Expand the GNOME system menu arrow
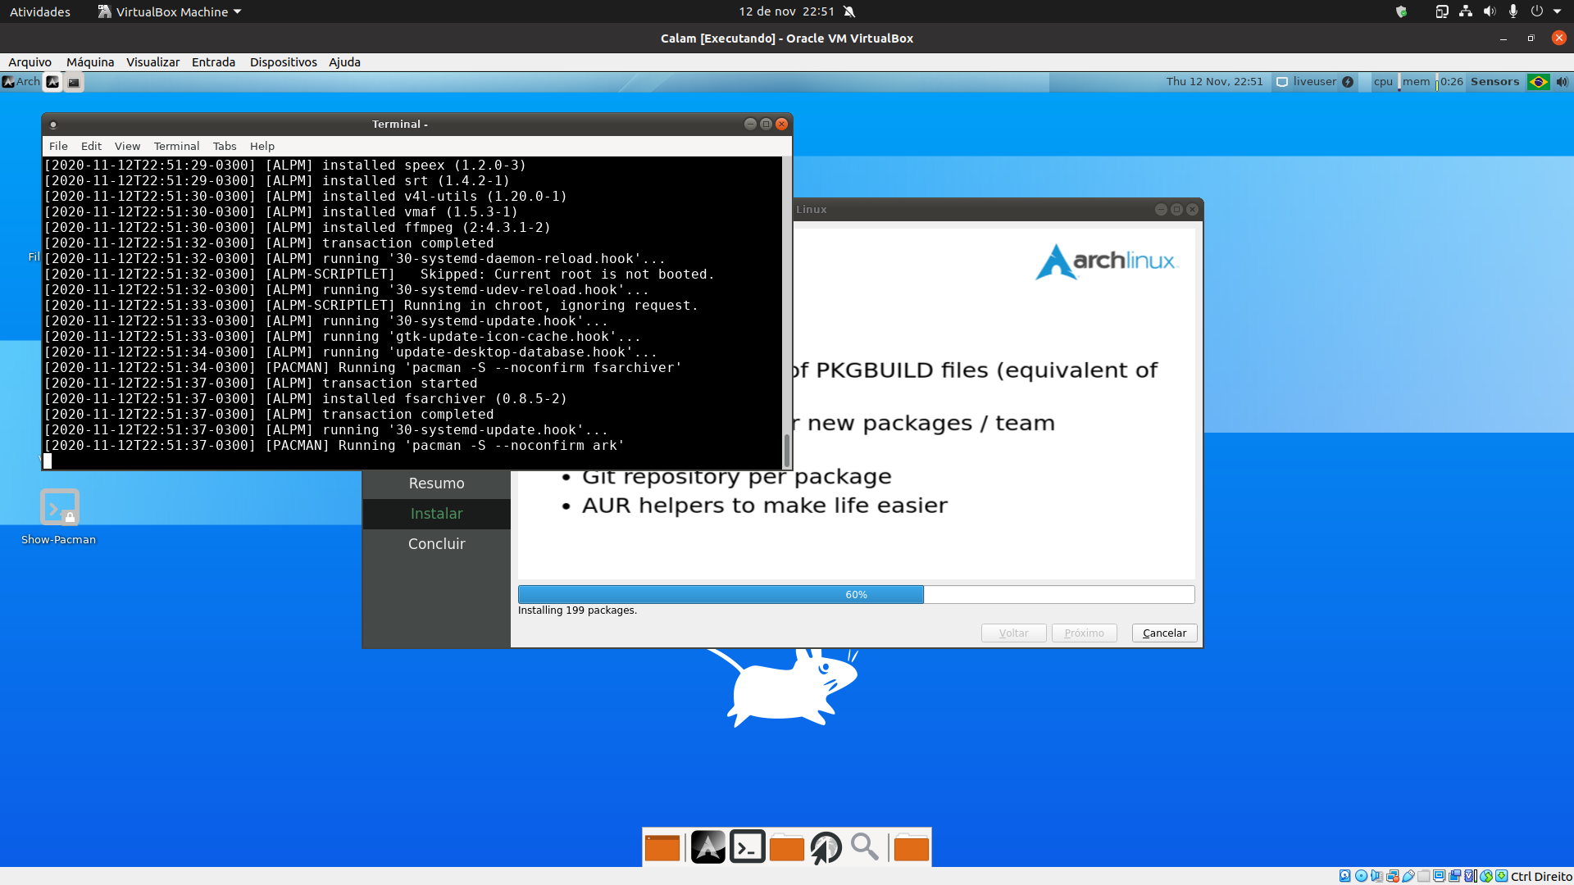Image resolution: width=1574 pixels, height=885 pixels. [x=1558, y=11]
